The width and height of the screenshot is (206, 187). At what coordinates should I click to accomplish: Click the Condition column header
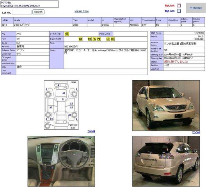[x=174, y=20]
